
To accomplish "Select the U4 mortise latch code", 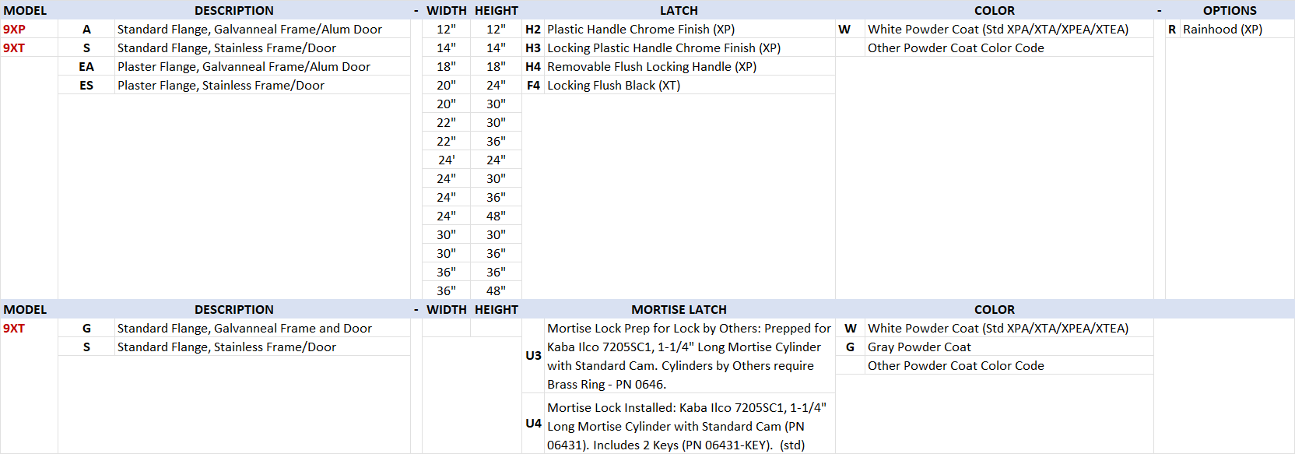I will click(533, 424).
